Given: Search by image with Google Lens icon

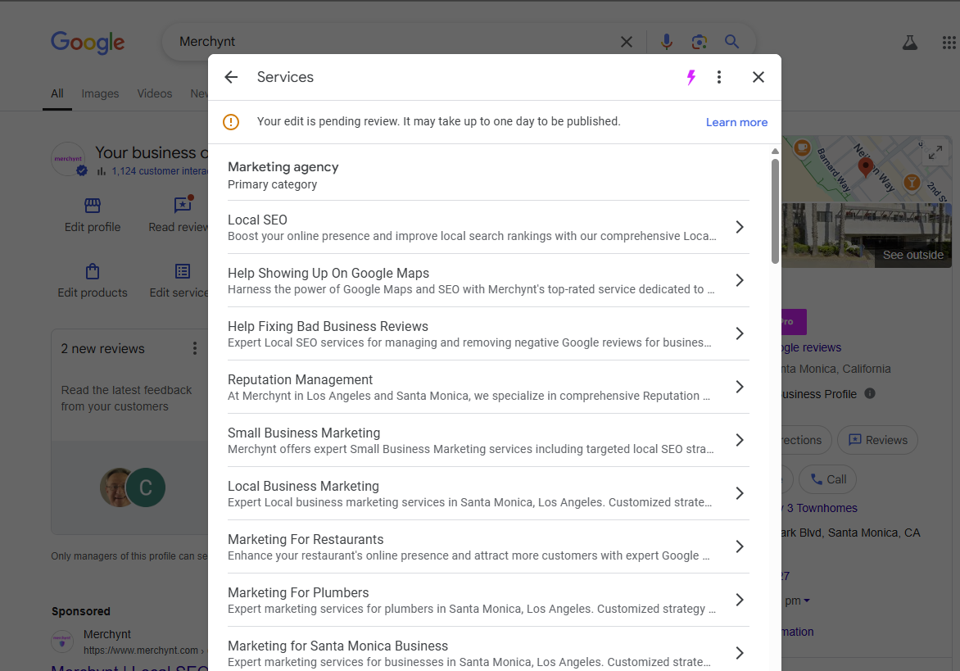Looking at the screenshot, I should (700, 42).
